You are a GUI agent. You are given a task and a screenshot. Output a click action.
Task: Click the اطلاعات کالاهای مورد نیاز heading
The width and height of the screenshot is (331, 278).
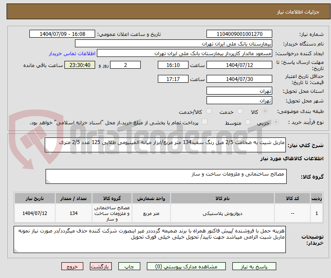tap(292, 158)
